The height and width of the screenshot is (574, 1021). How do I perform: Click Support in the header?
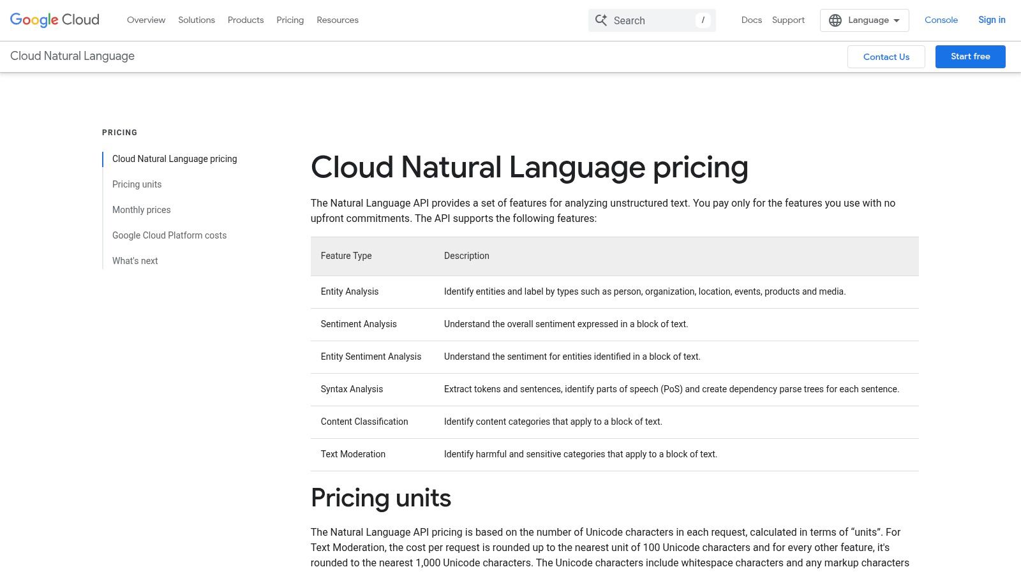point(788,20)
